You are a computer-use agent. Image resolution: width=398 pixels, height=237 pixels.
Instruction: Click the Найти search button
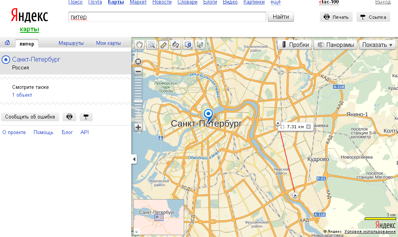[281, 17]
